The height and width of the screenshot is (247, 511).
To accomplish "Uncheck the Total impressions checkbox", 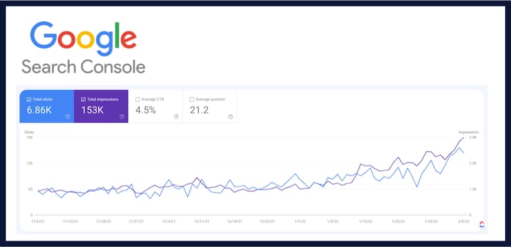I will (x=83, y=99).
